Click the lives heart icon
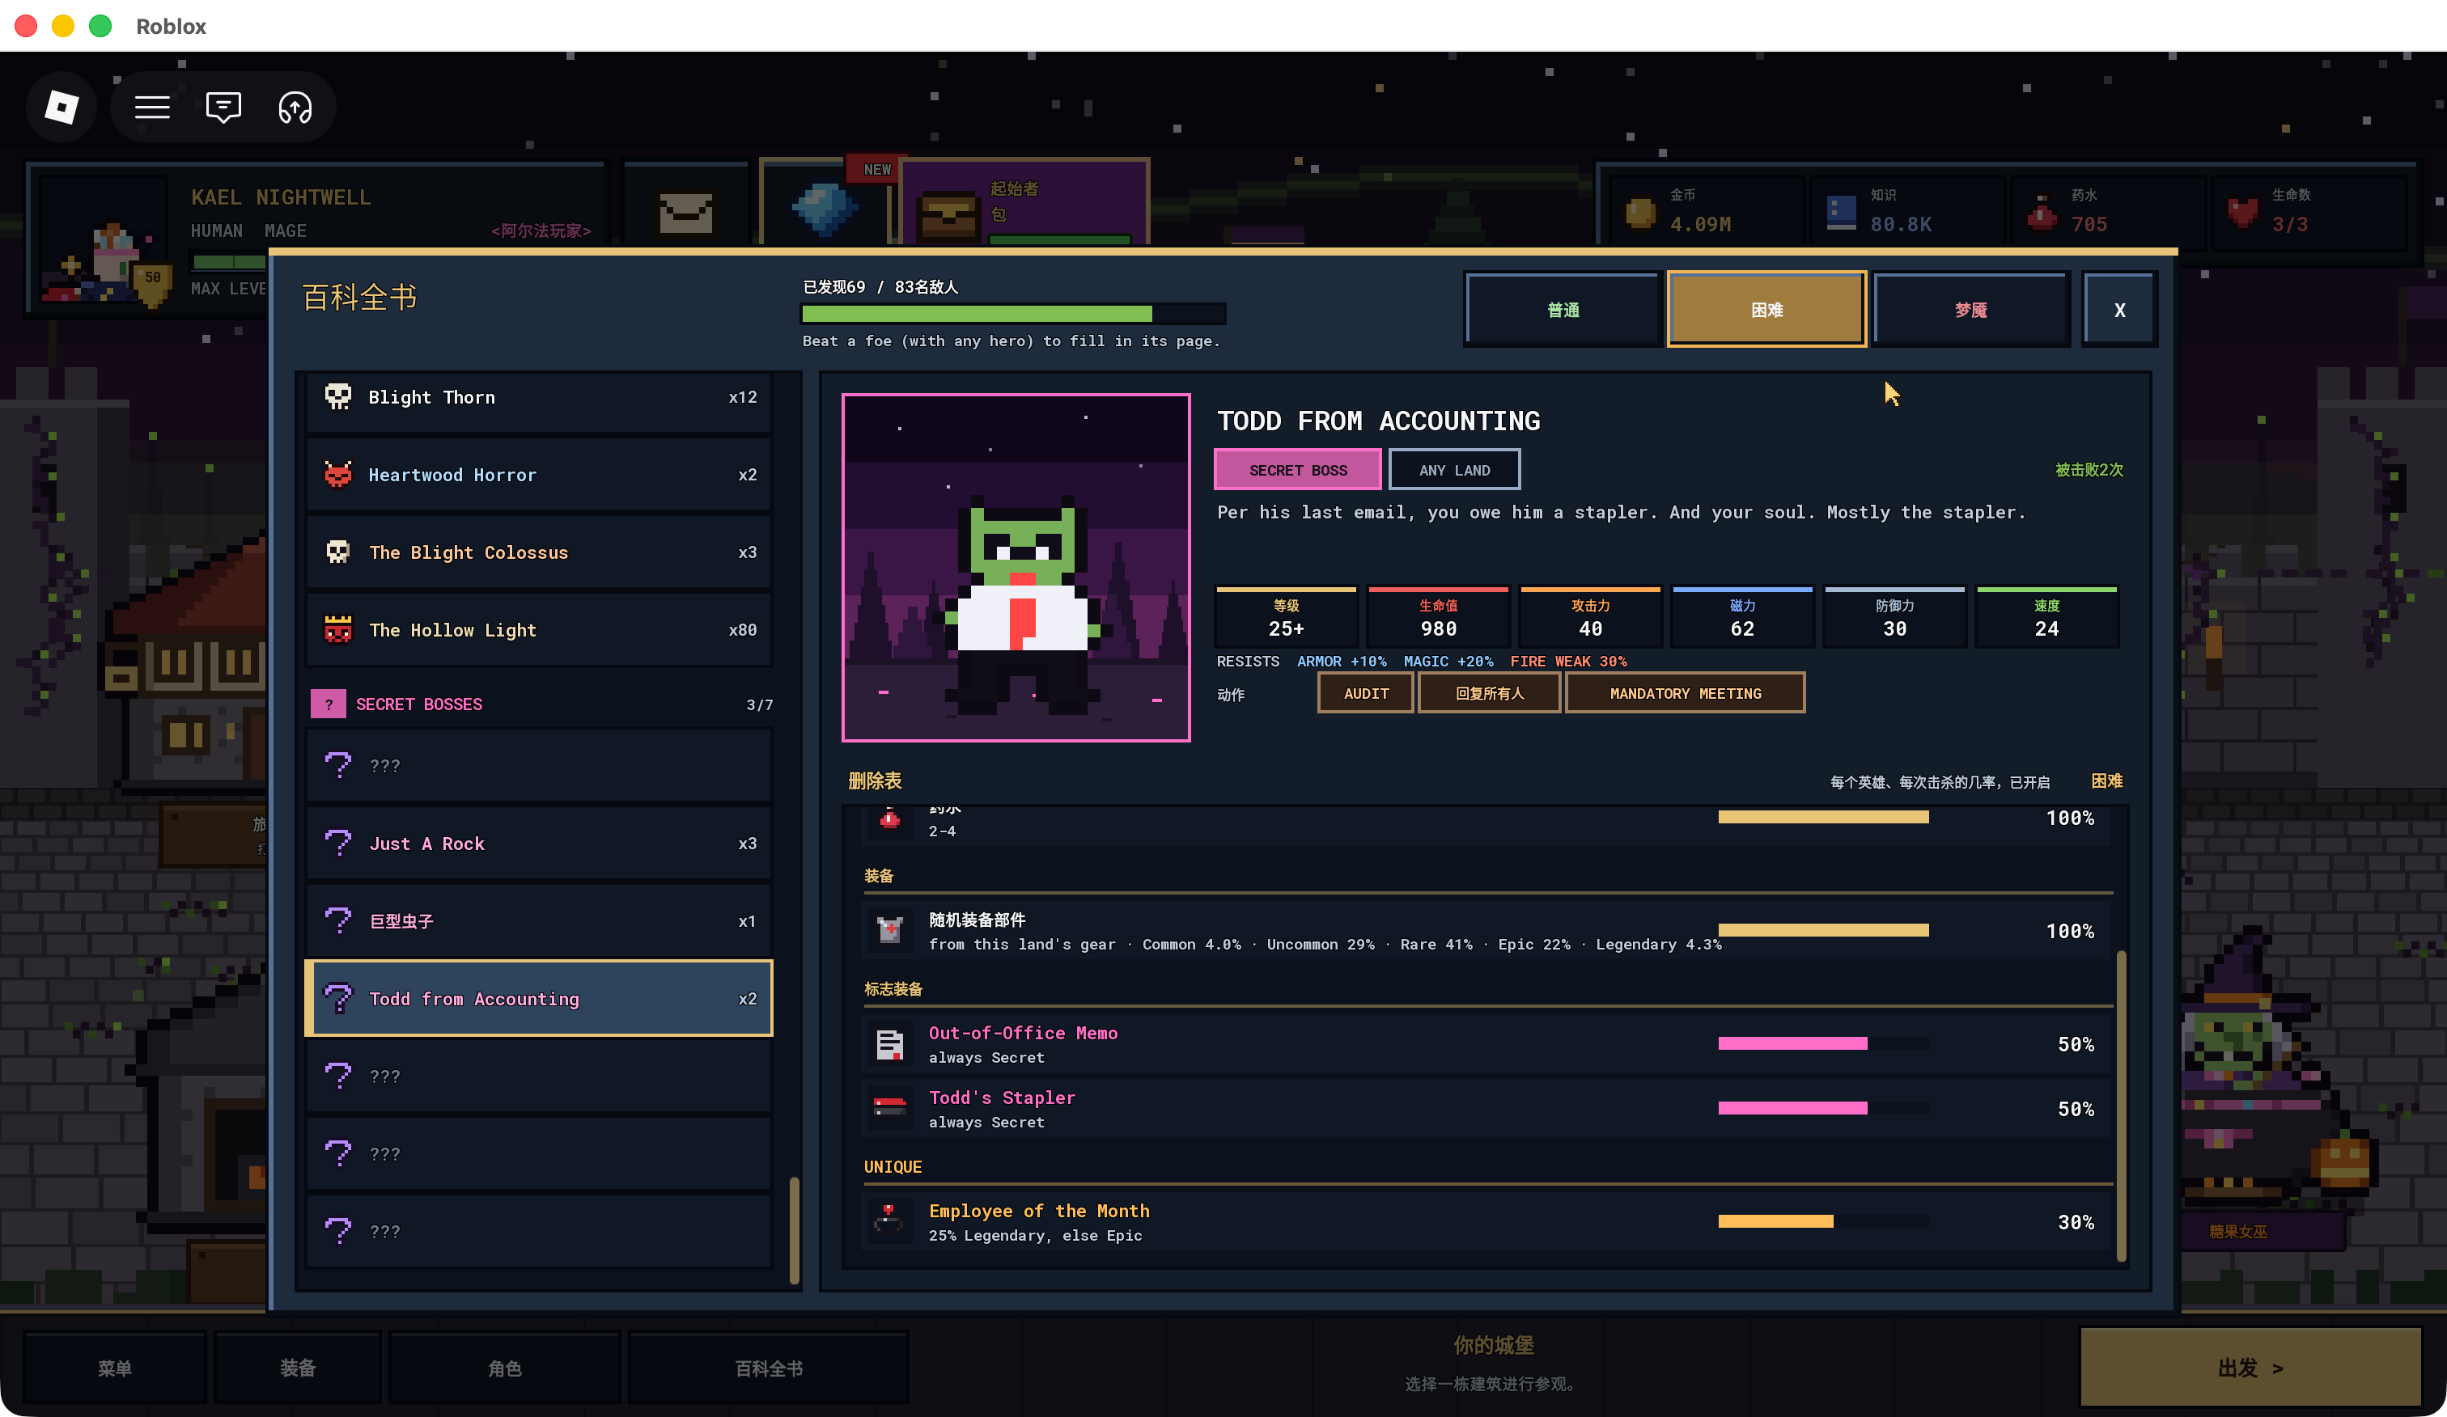The image size is (2447, 1417). click(2242, 212)
